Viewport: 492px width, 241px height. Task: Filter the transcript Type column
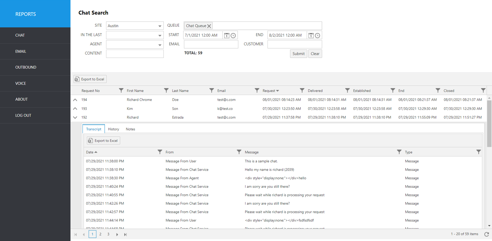479,152
